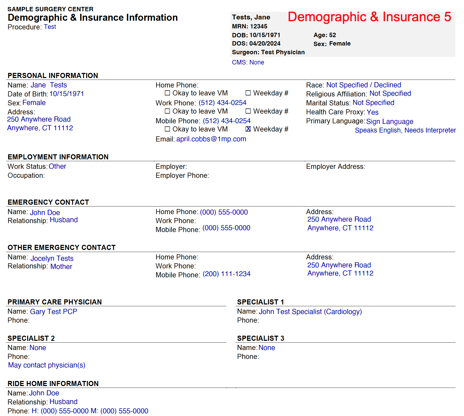The height and width of the screenshot is (416, 464).
Task: Check Work Phone Weekday # box
Action: [248, 111]
